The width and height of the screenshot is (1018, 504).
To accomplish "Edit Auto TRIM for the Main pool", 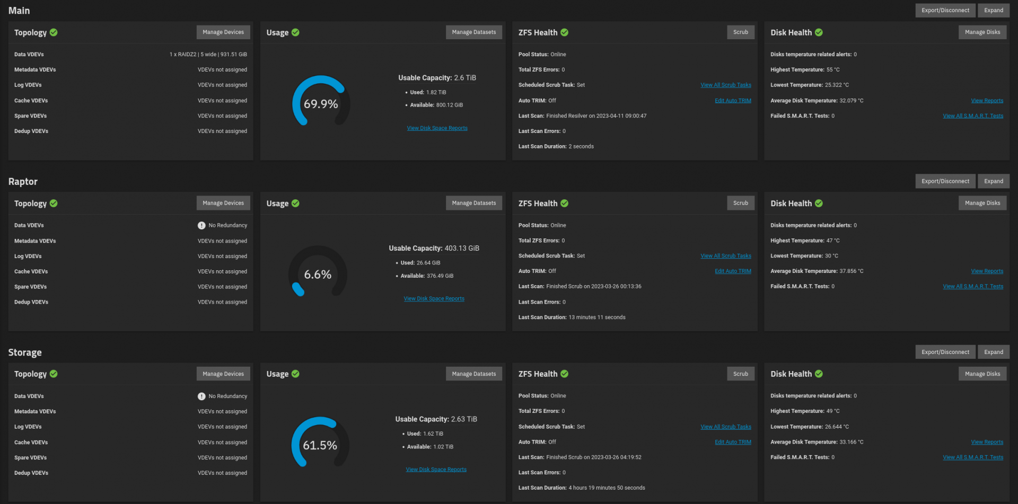I will tap(733, 101).
